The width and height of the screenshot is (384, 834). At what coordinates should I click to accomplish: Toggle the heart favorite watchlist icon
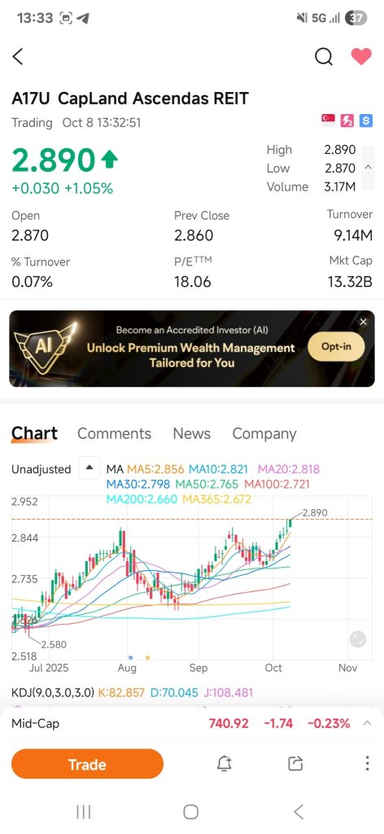[361, 56]
